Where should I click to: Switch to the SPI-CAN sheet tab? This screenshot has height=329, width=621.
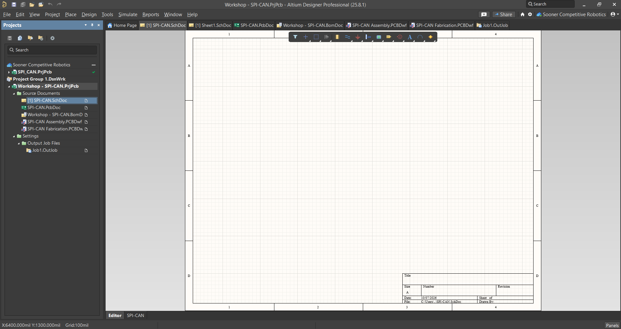point(135,315)
